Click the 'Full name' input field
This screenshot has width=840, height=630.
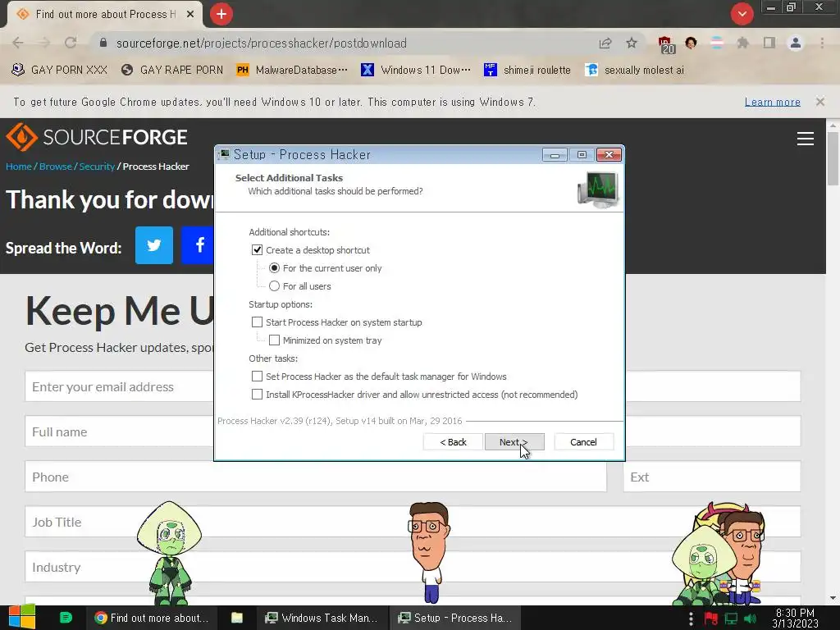click(120, 431)
